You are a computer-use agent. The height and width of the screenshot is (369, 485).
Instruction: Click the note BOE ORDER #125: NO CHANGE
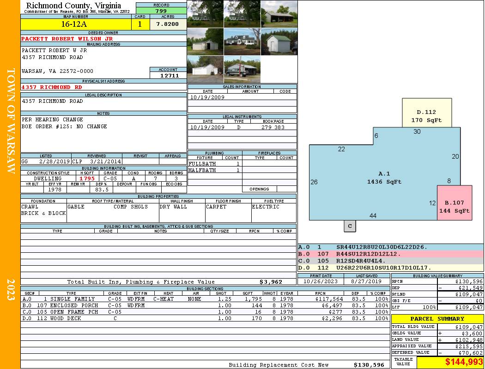coord(64,126)
